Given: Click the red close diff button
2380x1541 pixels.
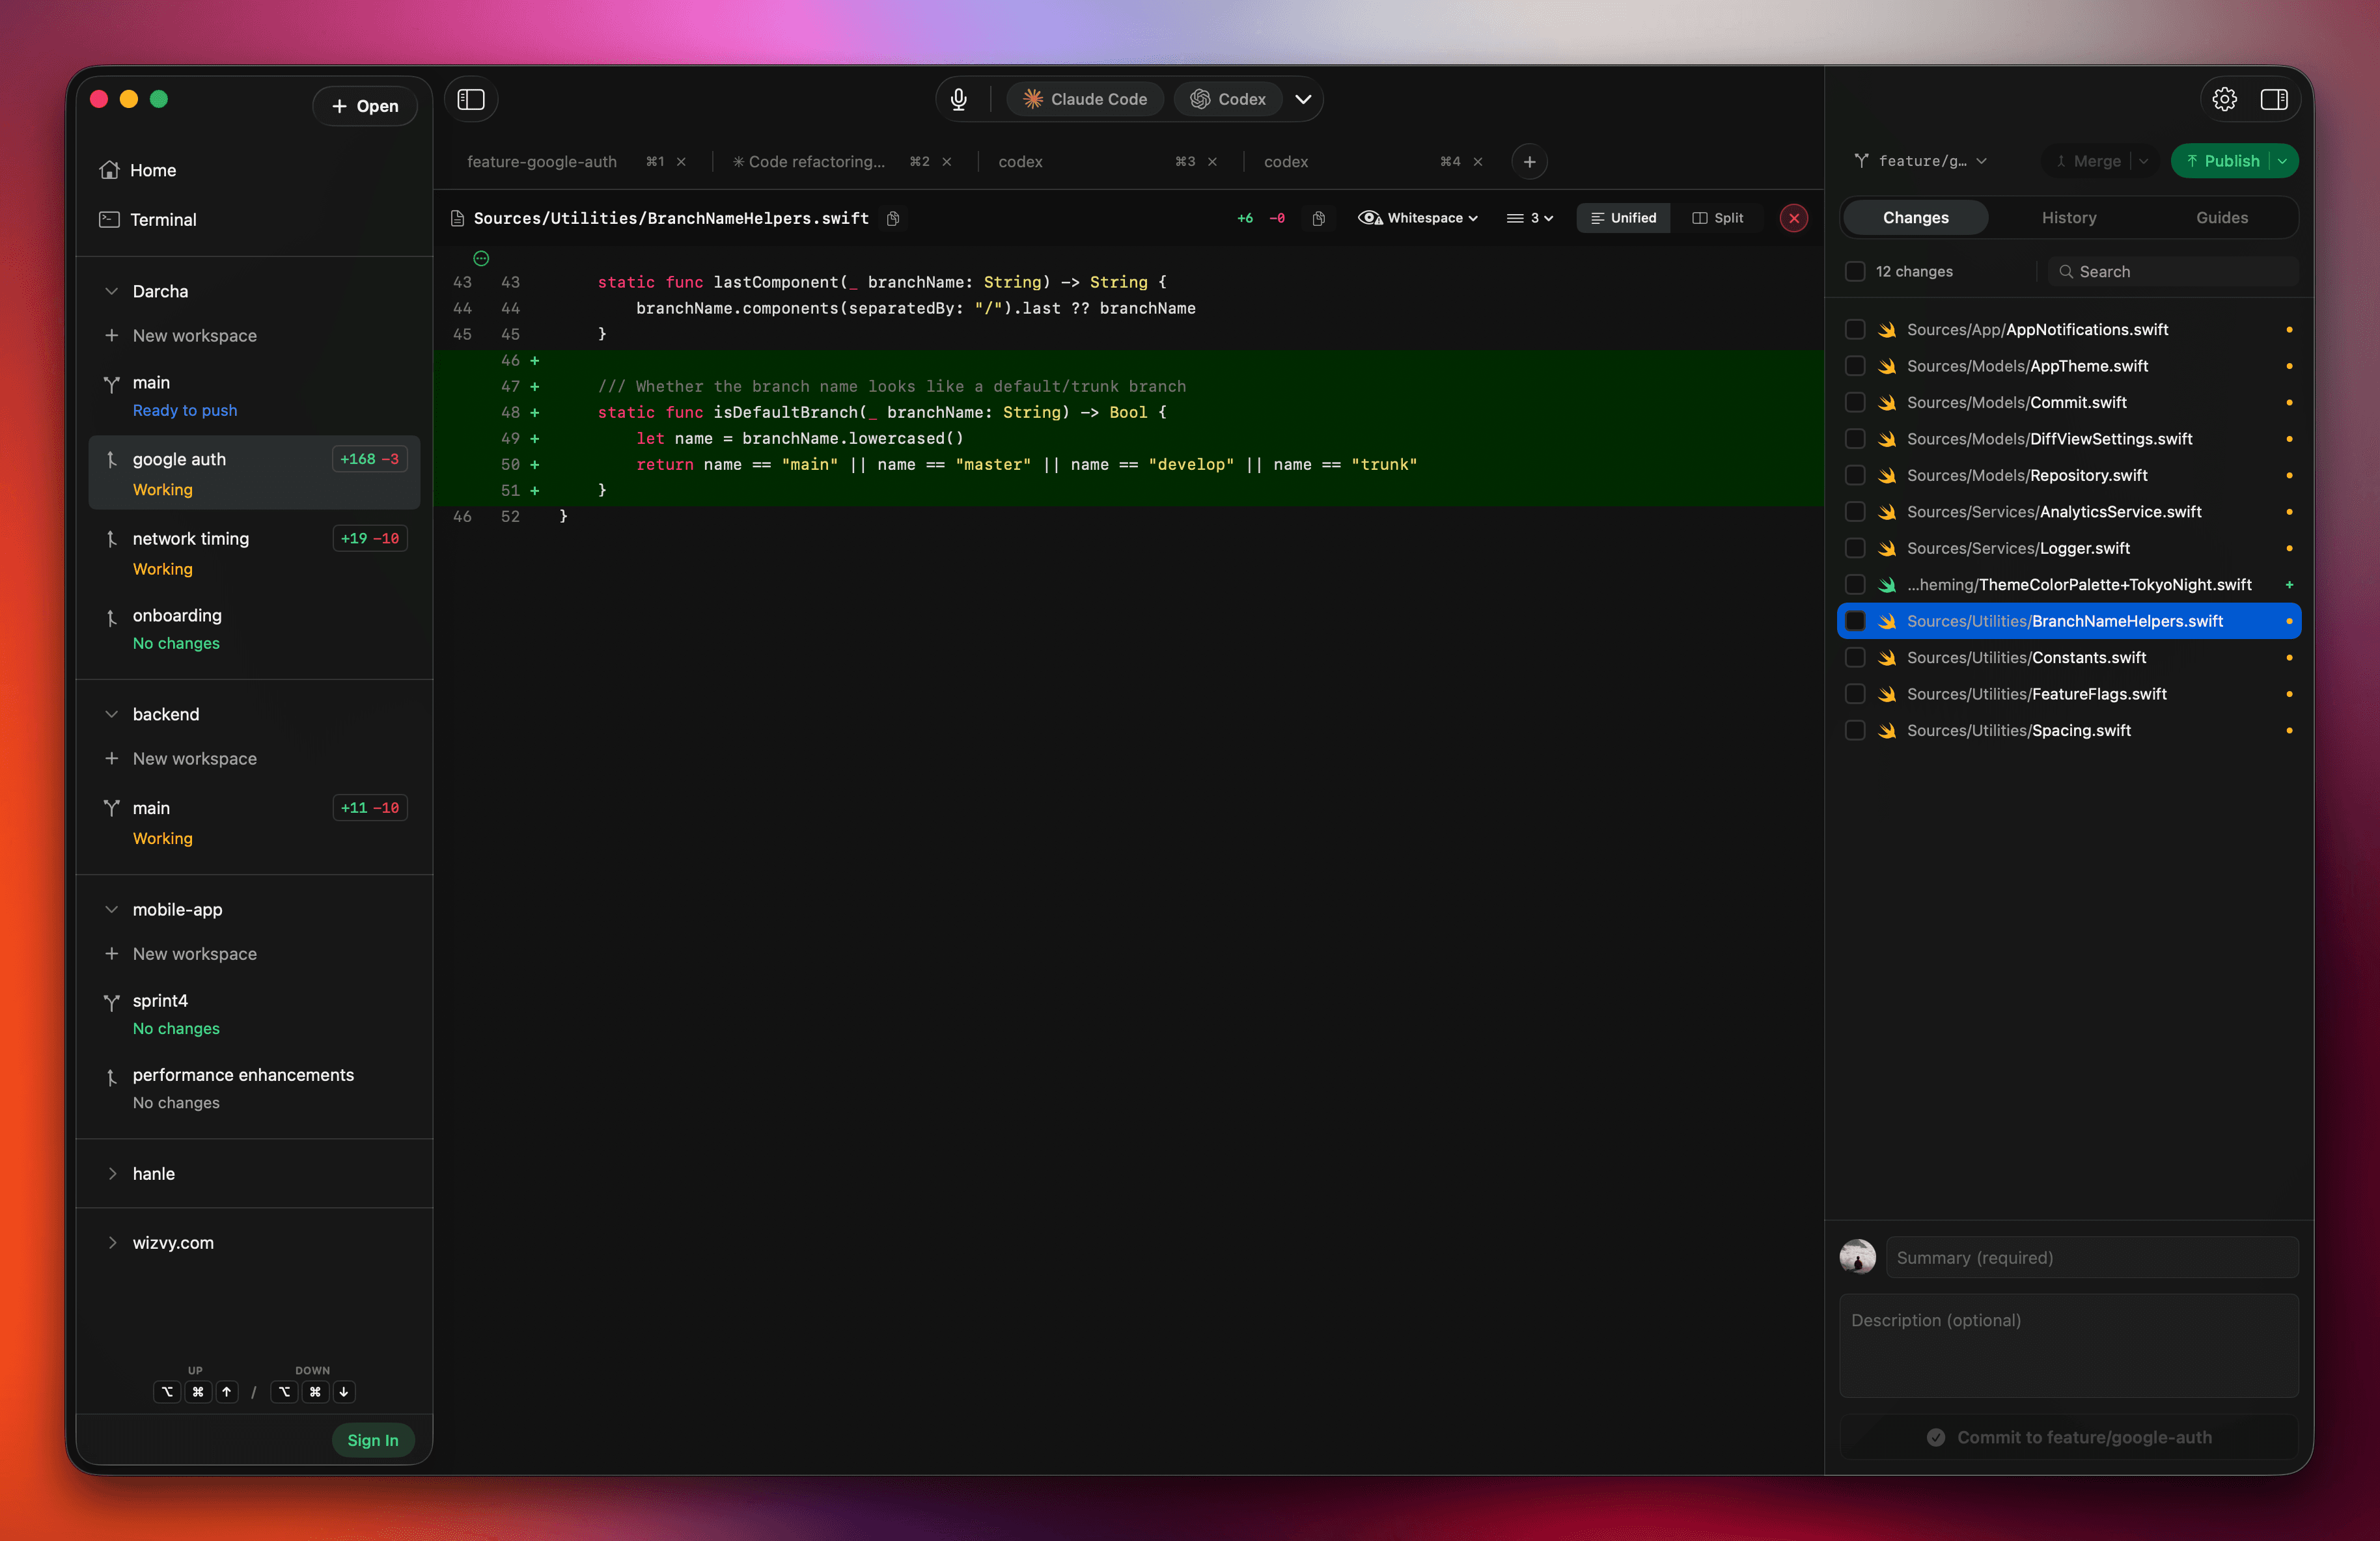Looking at the screenshot, I should pos(1794,218).
